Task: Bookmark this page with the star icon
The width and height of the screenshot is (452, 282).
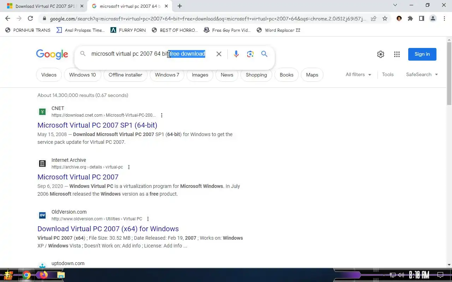Action: (x=385, y=19)
